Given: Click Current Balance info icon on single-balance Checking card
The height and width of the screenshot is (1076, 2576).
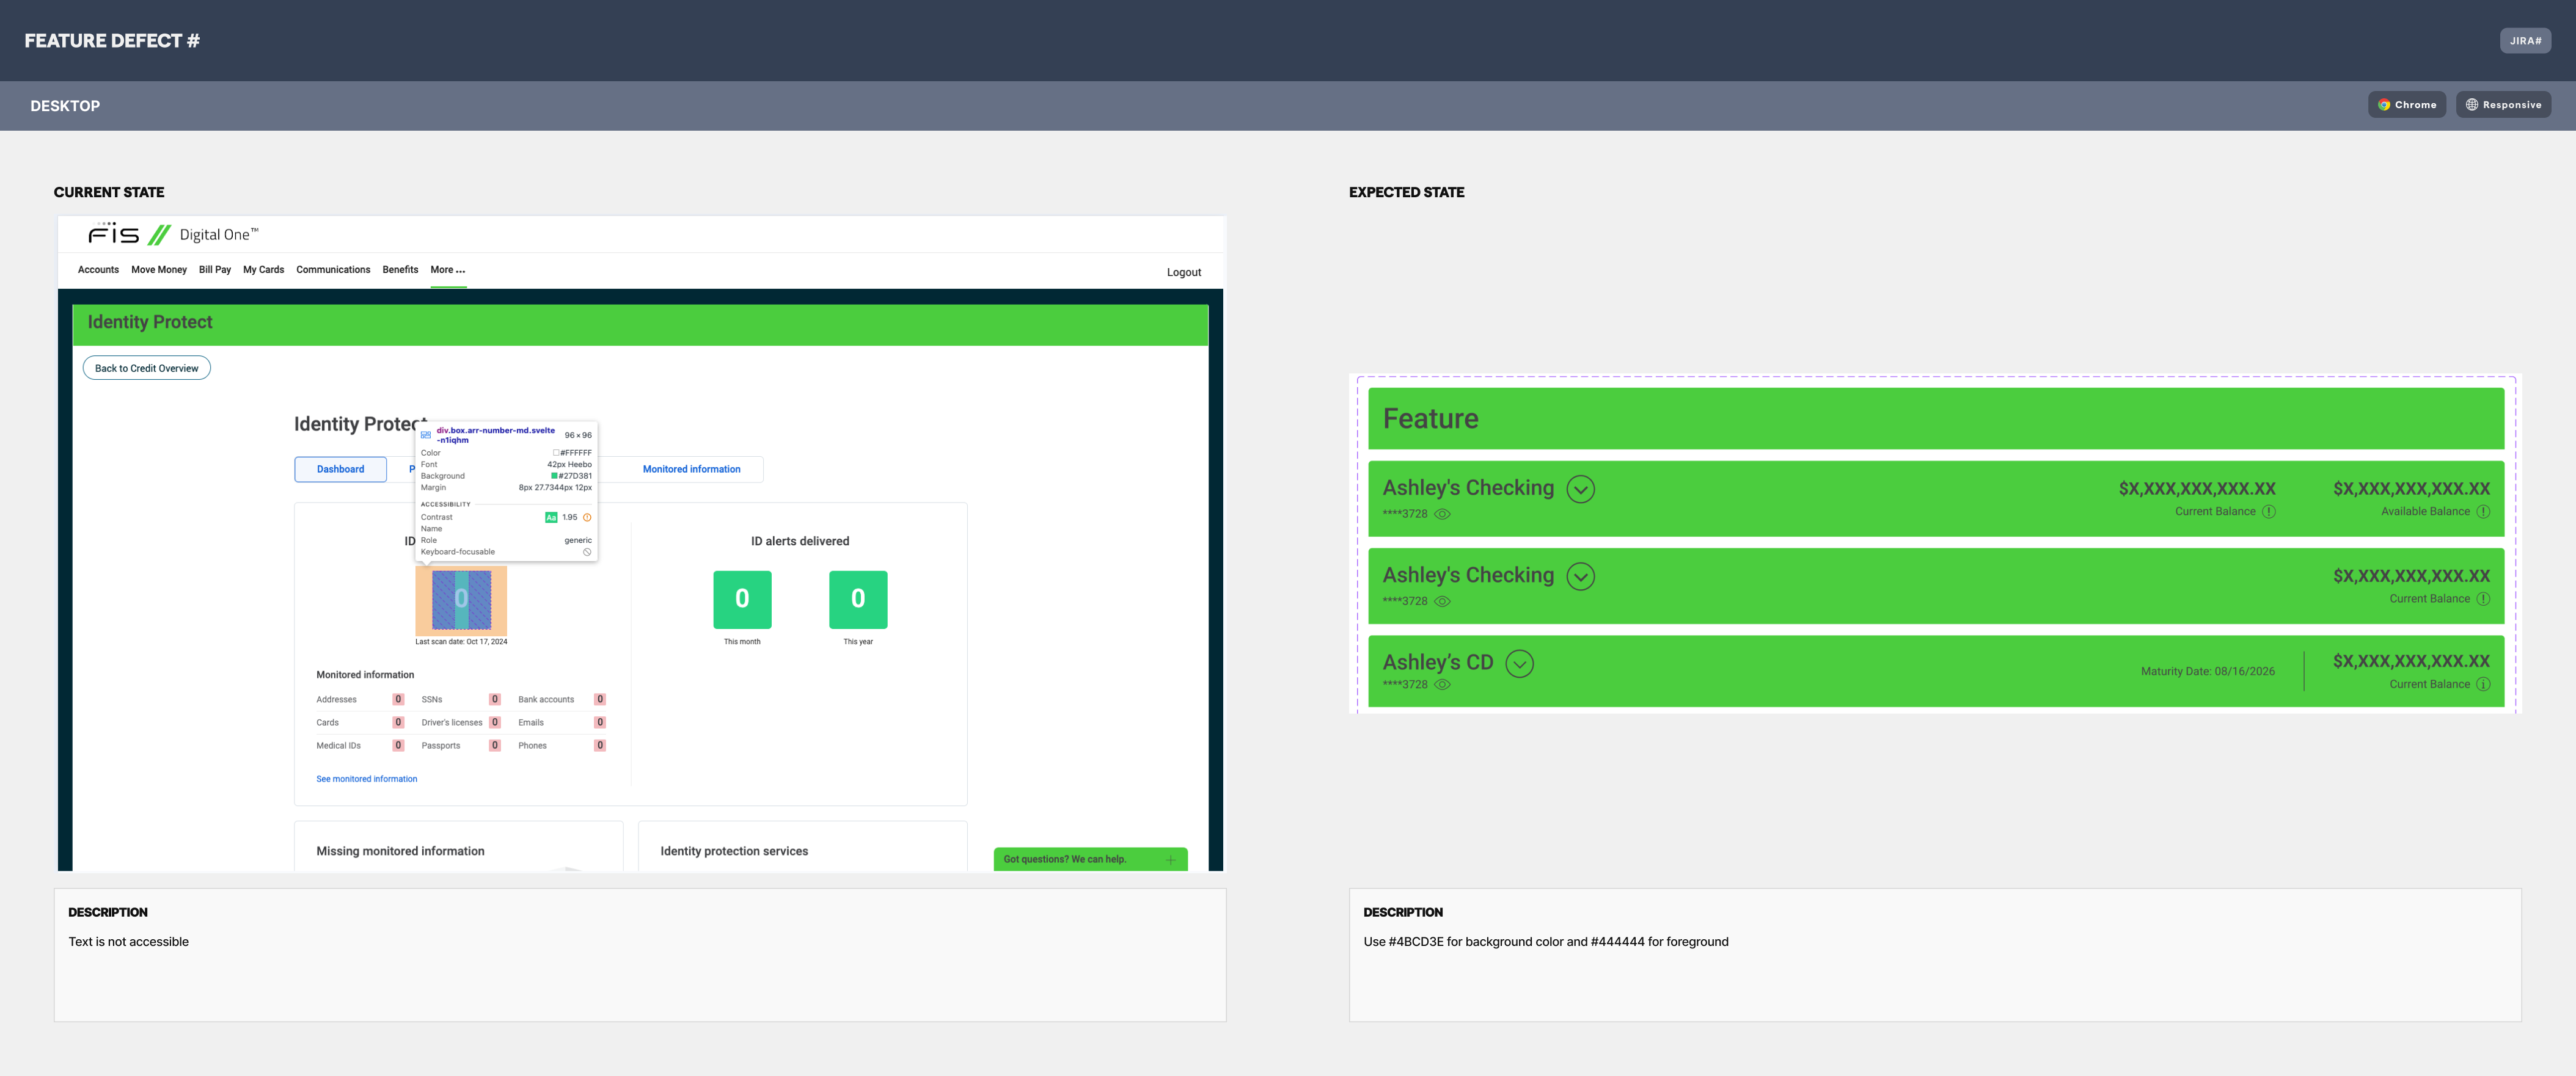Looking at the screenshot, I should 2483,598.
